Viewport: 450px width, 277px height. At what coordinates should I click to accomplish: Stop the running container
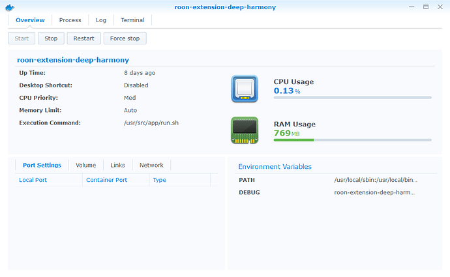(x=51, y=38)
